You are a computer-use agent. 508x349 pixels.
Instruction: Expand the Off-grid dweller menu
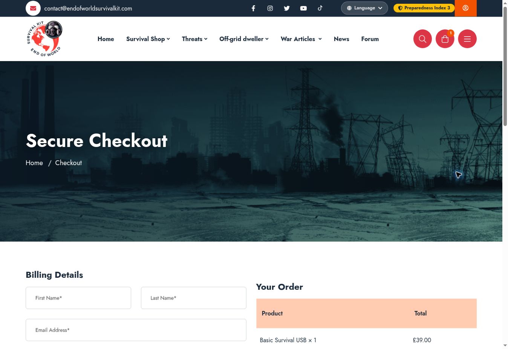(244, 39)
